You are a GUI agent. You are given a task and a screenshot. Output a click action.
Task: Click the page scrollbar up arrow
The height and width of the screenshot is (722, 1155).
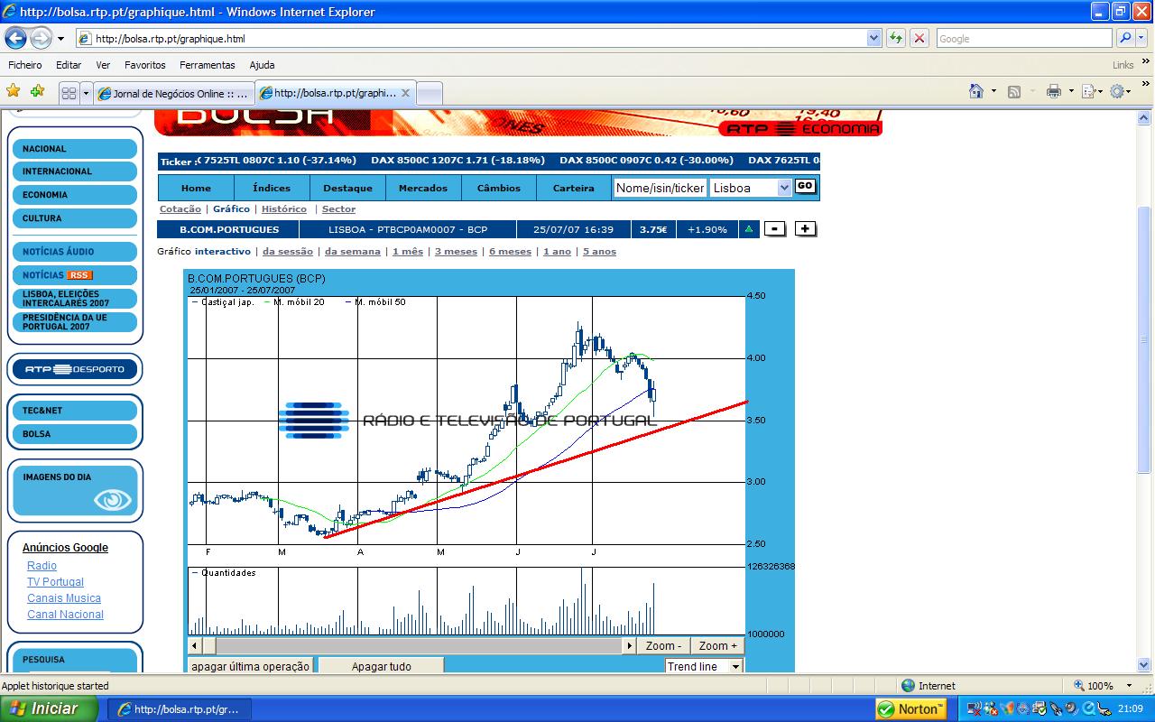(x=1144, y=117)
